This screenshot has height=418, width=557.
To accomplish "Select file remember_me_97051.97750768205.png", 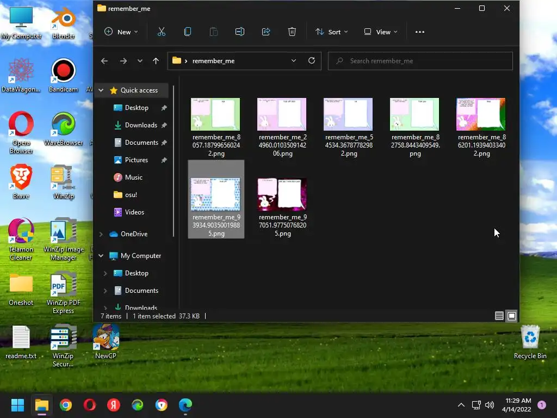I will click(282, 207).
